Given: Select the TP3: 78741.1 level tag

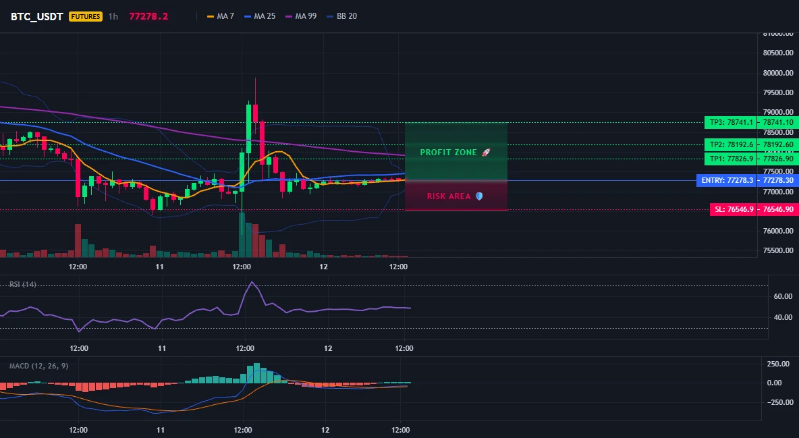Looking at the screenshot, I should click(731, 122).
